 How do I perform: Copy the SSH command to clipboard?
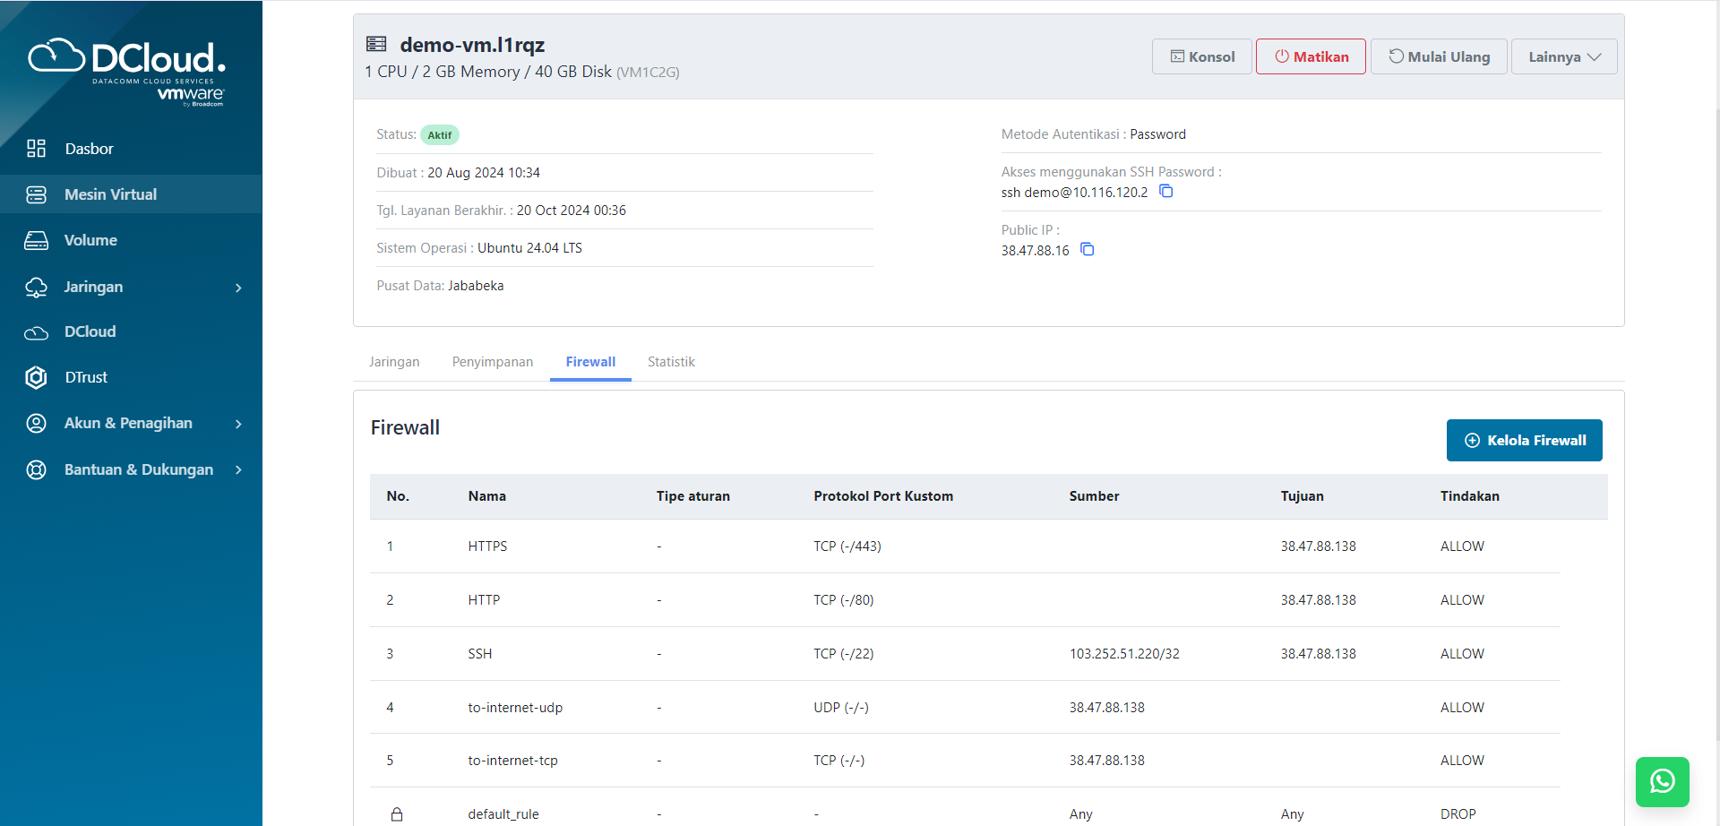point(1165,192)
